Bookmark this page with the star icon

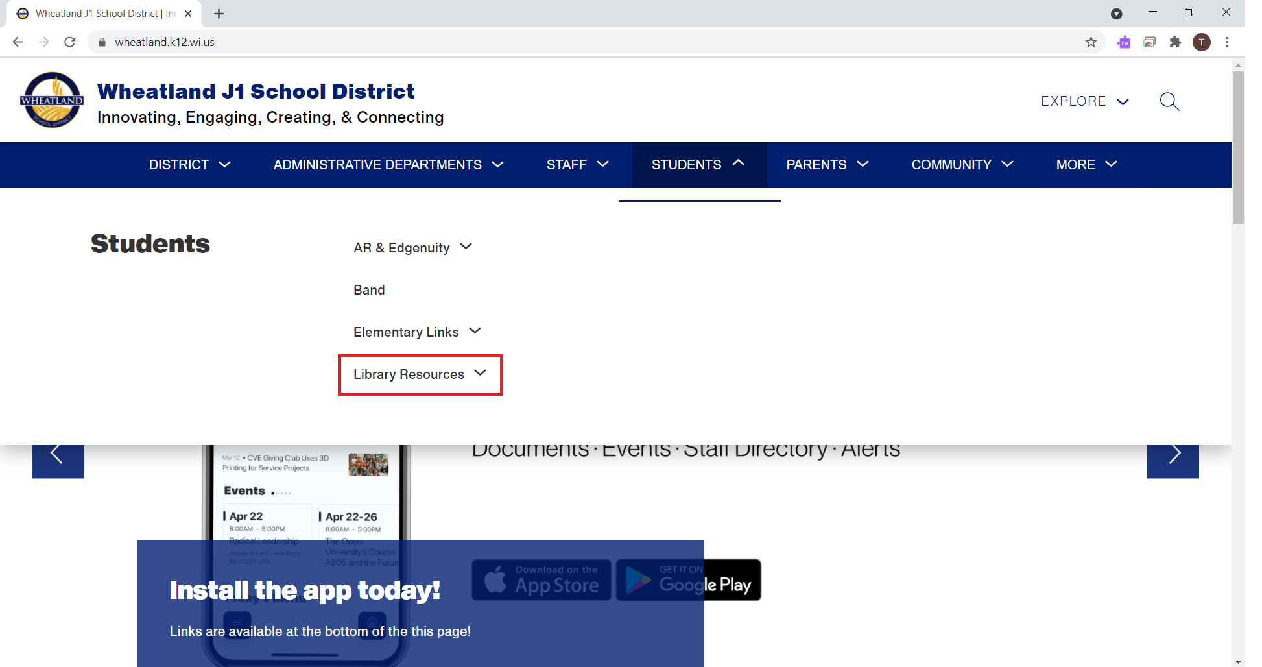point(1091,42)
